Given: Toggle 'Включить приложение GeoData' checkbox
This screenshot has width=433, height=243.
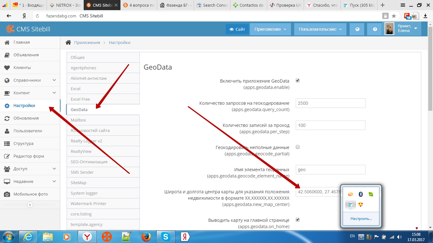Looking at the screenshot, I should point(298,80).
